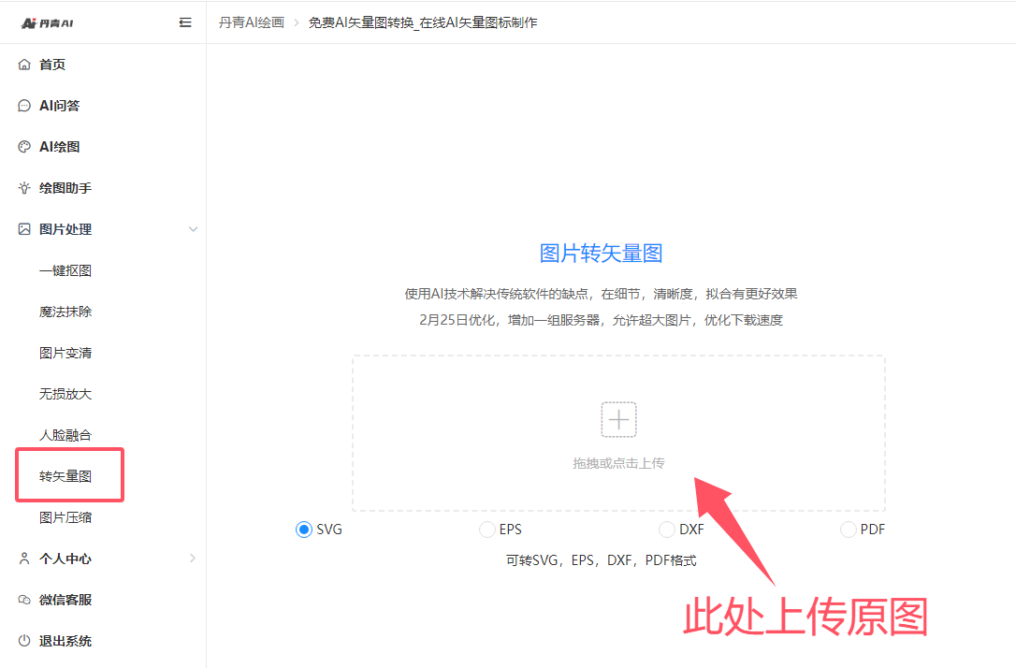The width and height of the screenshot is (1016, 668).
Task: Click the WeChat icon for 微信客服
Action: 24,600
